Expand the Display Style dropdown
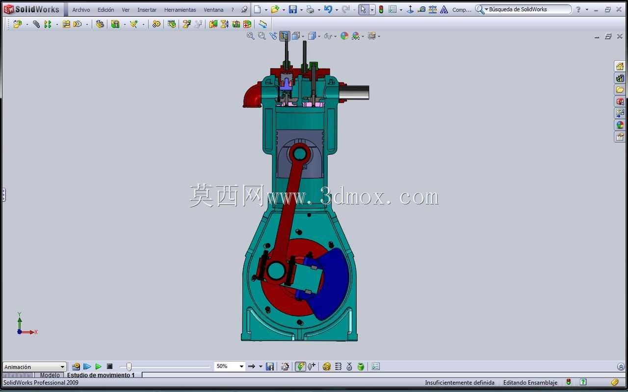This screenshot has height=392, width=628. point(319,36)
